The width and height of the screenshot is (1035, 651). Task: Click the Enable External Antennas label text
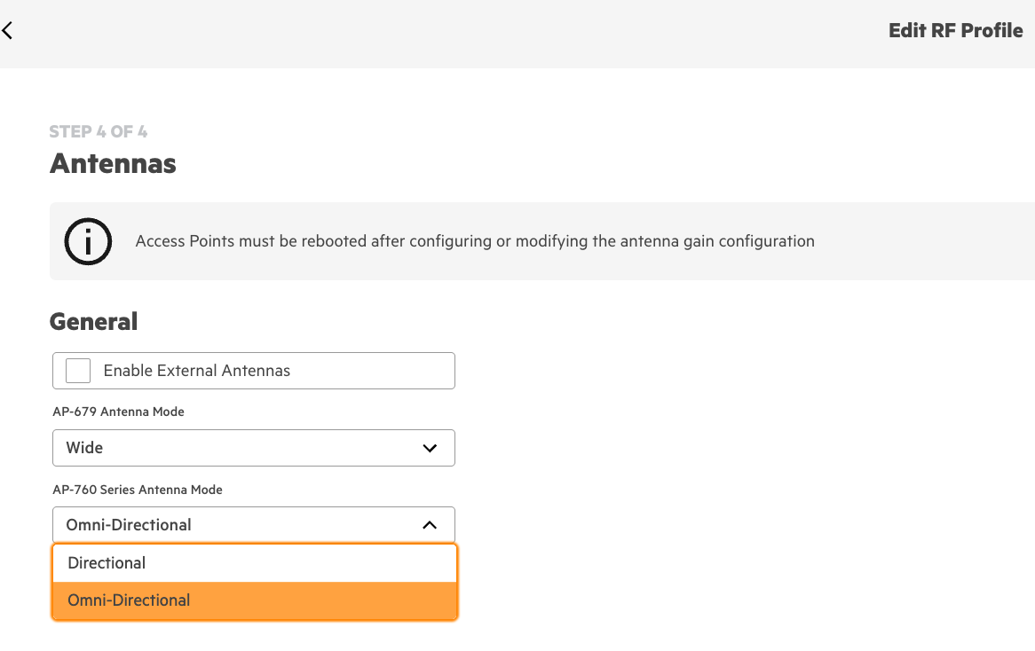[x=197, y=371]
